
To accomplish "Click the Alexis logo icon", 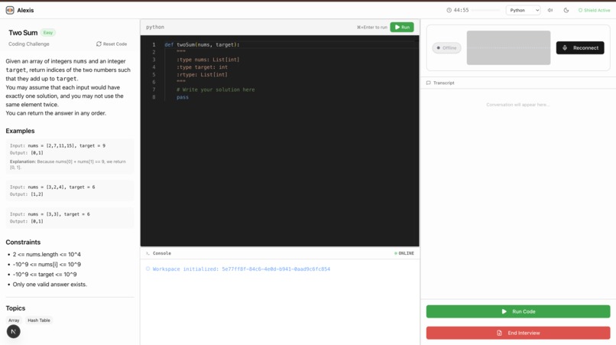I will pos(10,10).
